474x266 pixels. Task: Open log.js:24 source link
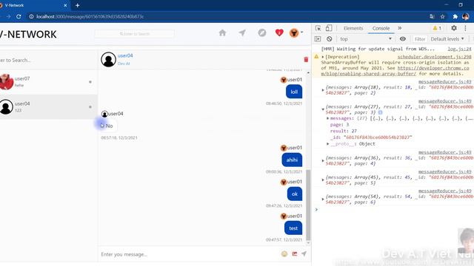point(459,49)
